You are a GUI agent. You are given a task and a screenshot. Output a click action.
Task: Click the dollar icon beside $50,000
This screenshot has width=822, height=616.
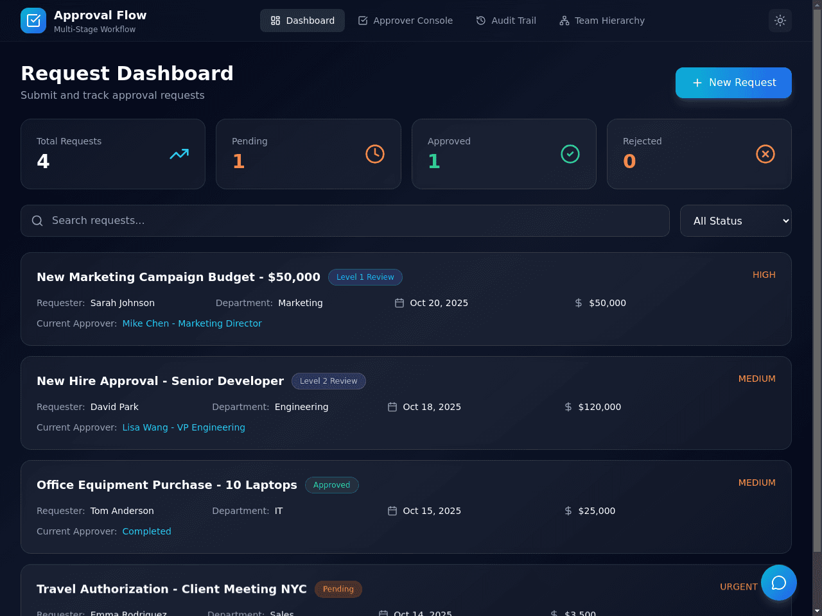(579, 303)
